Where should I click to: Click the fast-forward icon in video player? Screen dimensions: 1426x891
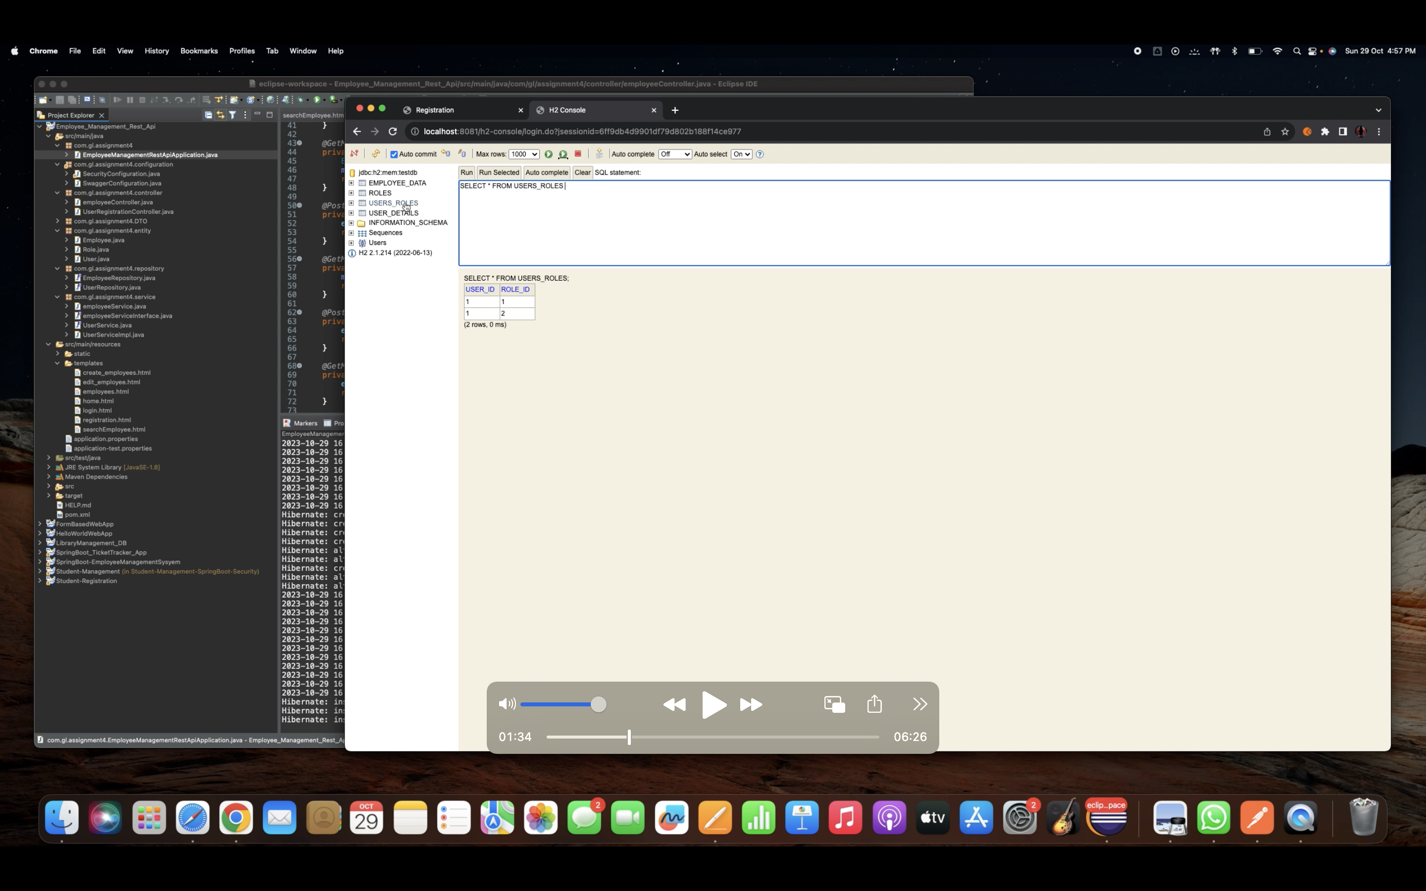tap(751, 704)
